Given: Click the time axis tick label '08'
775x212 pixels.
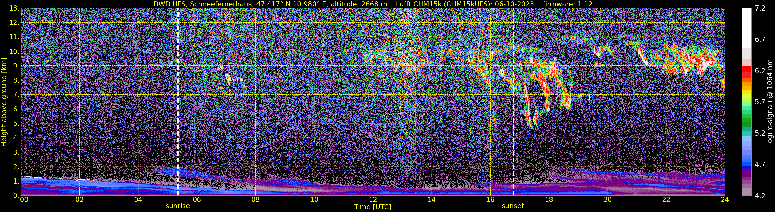Looking at the screenshot, I should click(255, 200).
